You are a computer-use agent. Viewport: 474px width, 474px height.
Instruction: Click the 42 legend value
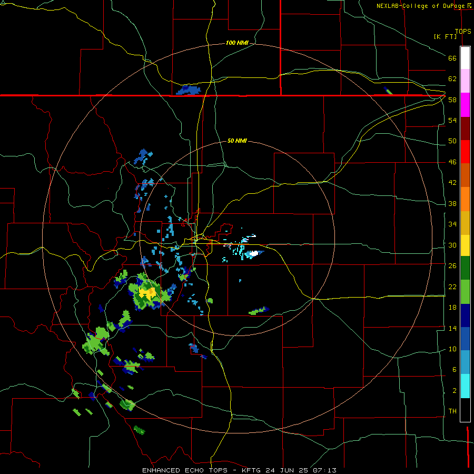coord(452,183)
